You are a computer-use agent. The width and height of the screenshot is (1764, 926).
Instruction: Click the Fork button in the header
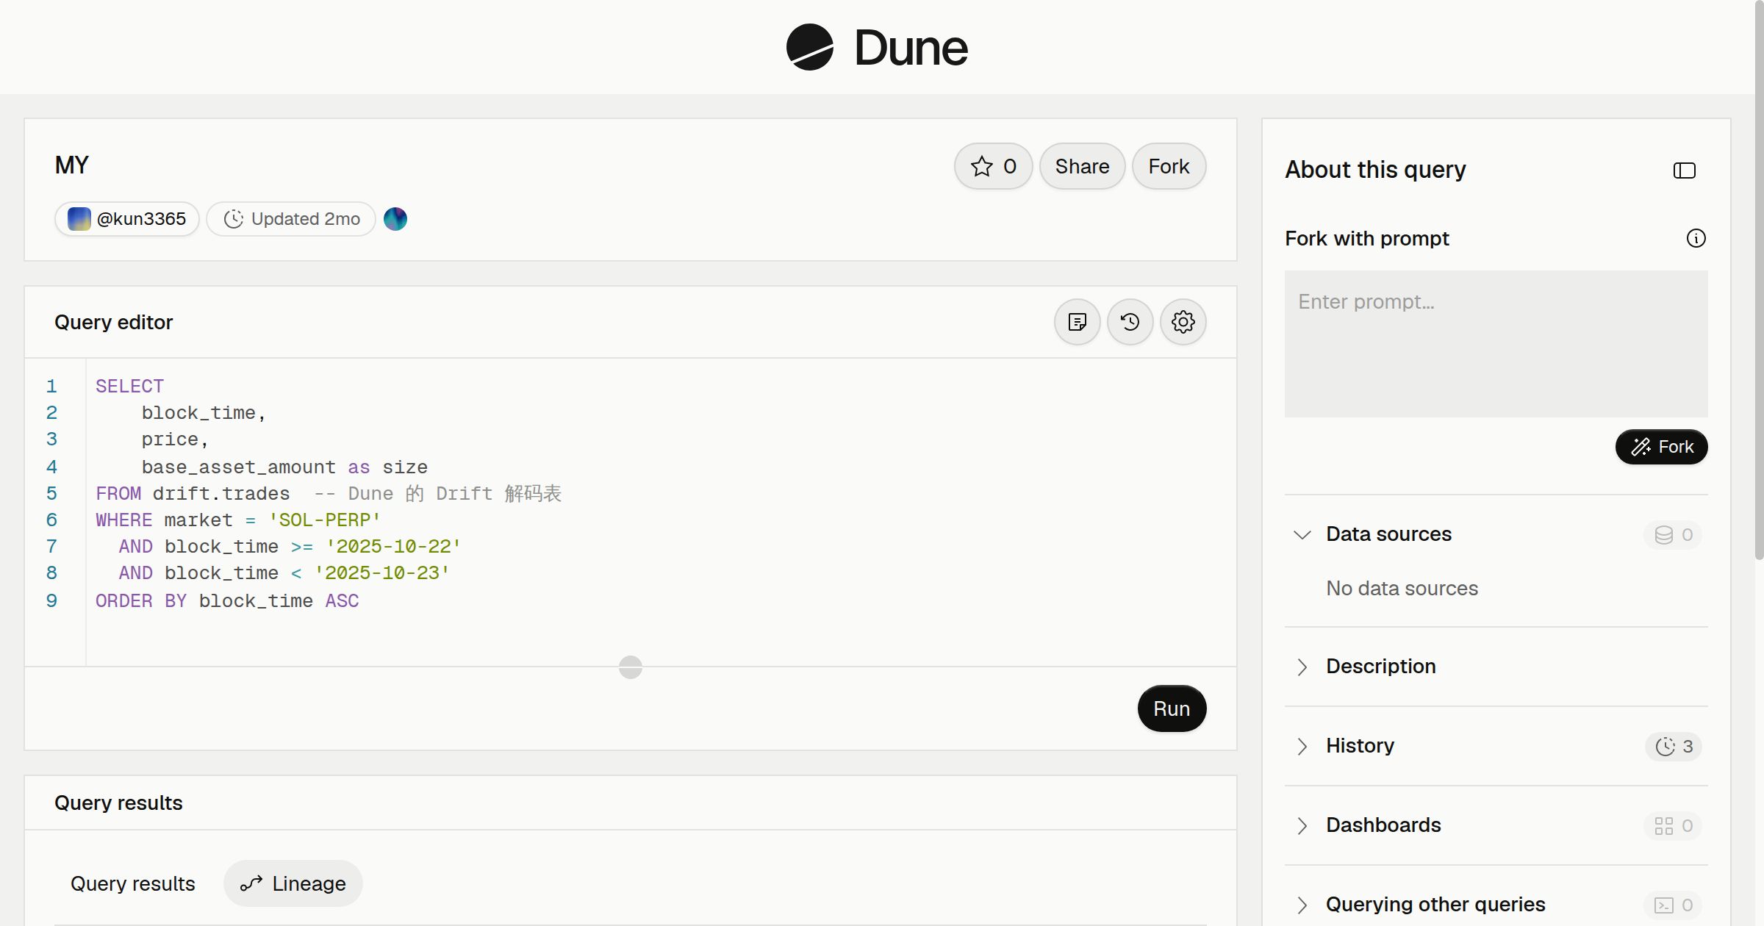pyautogui.click(x=1169, y=166)
